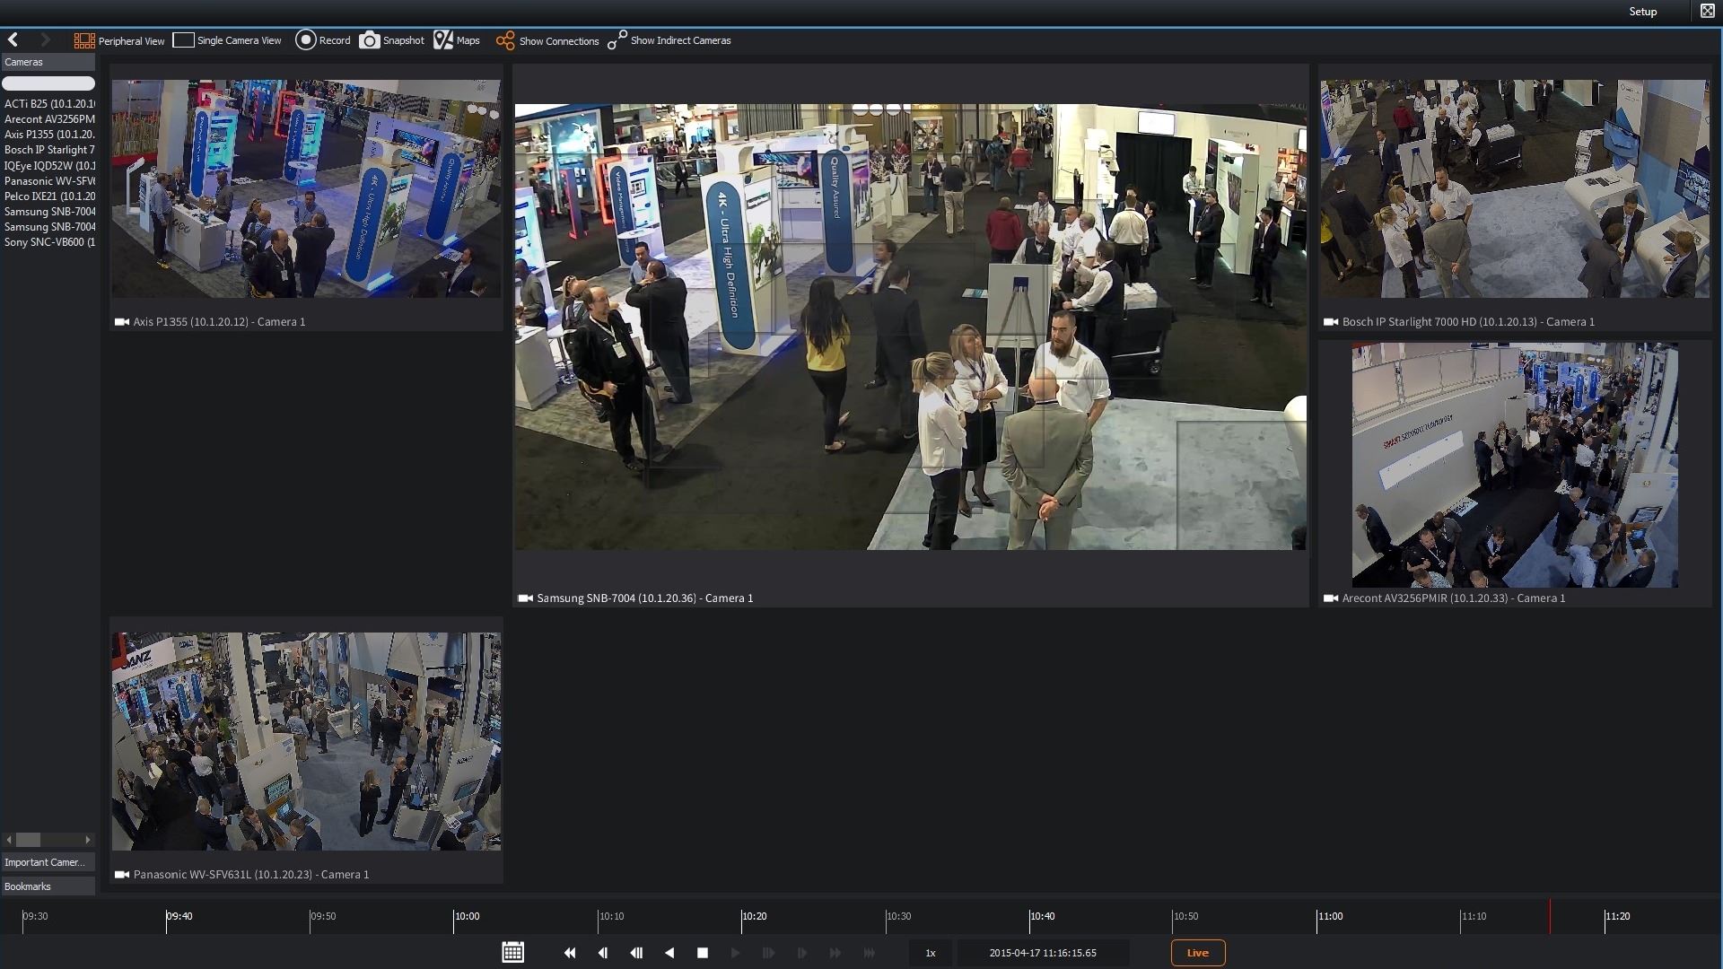
Task: Click camera icon beside Axis P1355 label
Action: [x=122, y=322]
